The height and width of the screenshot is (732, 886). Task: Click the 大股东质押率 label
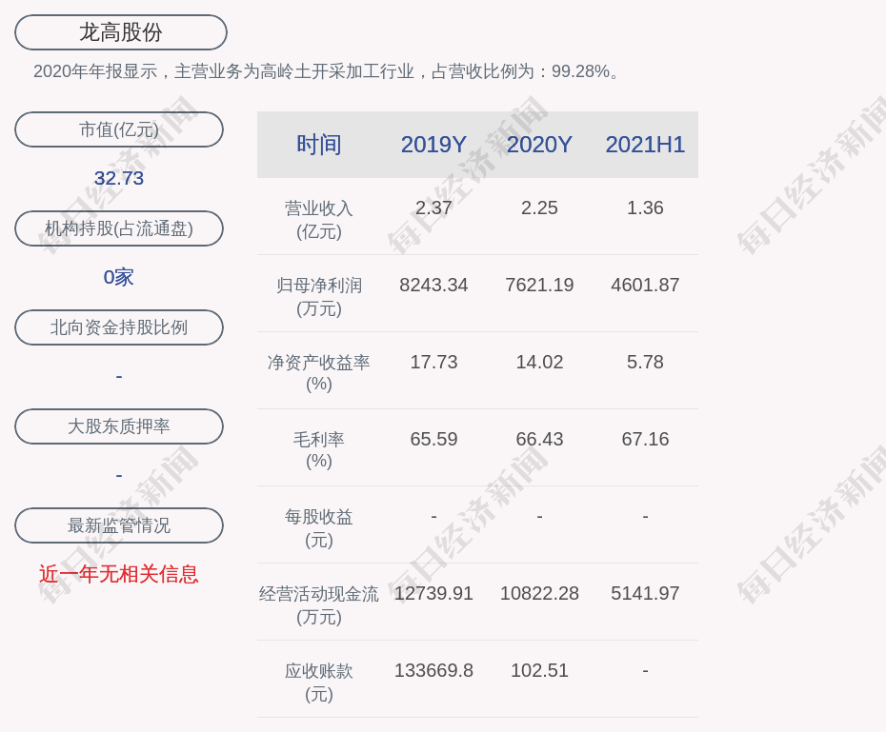tap(119, 426)
